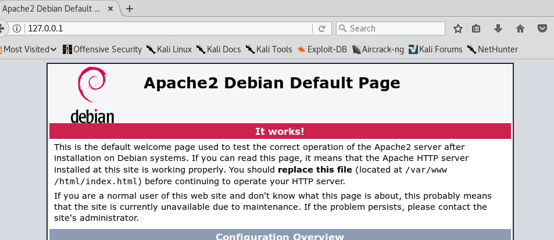The height and width of the screenshot is (240, 554).
Task: Click the It works! banner
Action: tap(280, 131)
